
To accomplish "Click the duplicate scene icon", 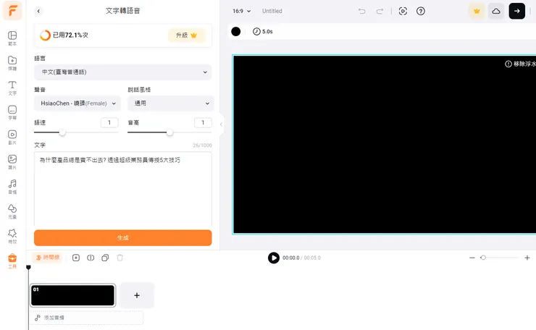I will point(105,258).
